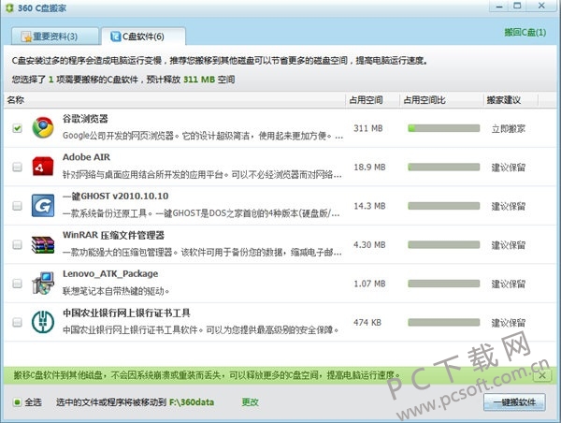Click 建议保留 for Adobe AIR
Viewport: 561px width, 423px height.
[509, 168]
